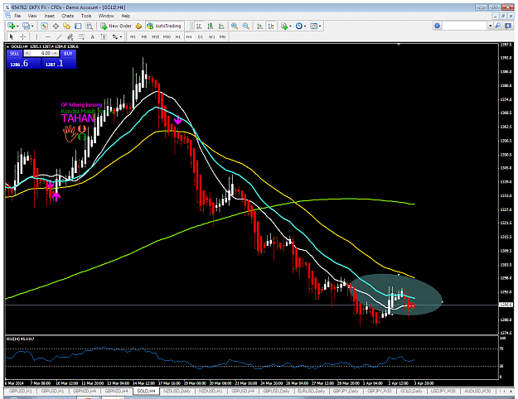Click the BUY one-click trading button
This screenshot has width=518, height=399.
(x=68, y=54)
